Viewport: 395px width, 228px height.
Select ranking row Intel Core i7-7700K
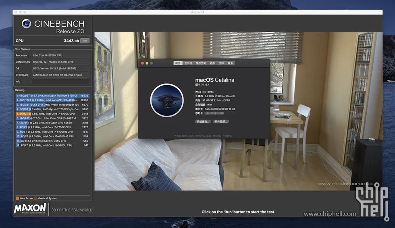point(52,128)
